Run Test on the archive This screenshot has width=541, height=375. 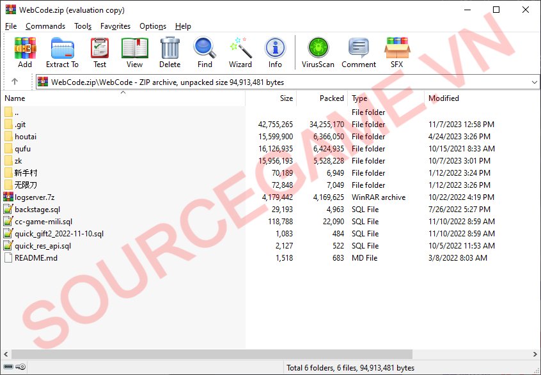100,52
